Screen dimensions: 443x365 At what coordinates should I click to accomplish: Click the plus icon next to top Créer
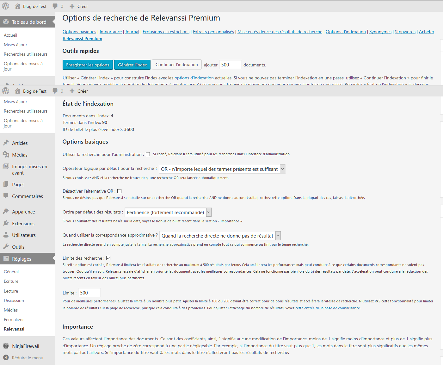(72, 6)
